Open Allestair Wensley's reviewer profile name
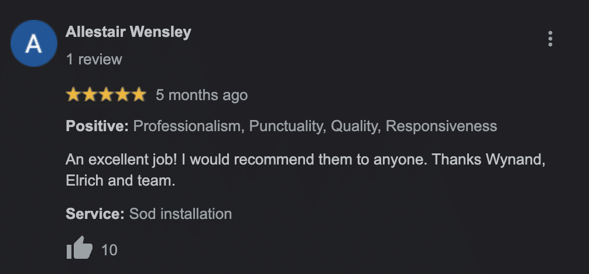The width and height of the screenshot is (589, 274). [128, 32]
